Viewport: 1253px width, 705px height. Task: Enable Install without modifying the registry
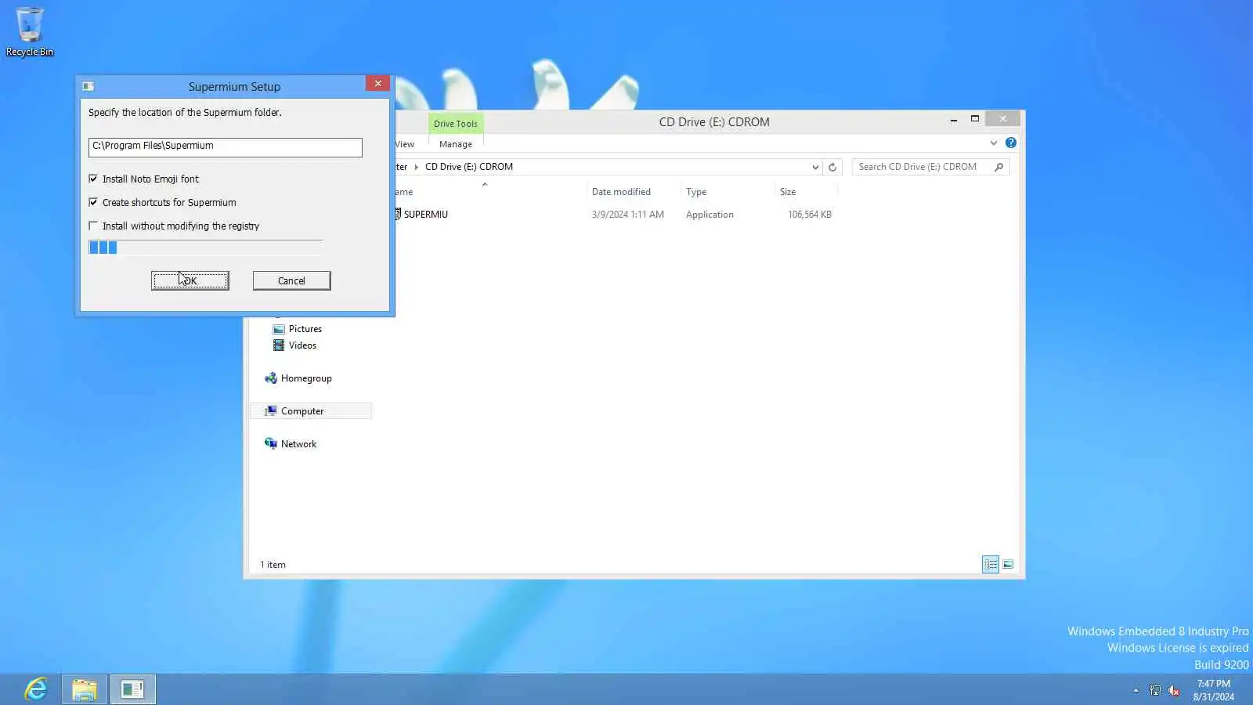click(93, 226)
